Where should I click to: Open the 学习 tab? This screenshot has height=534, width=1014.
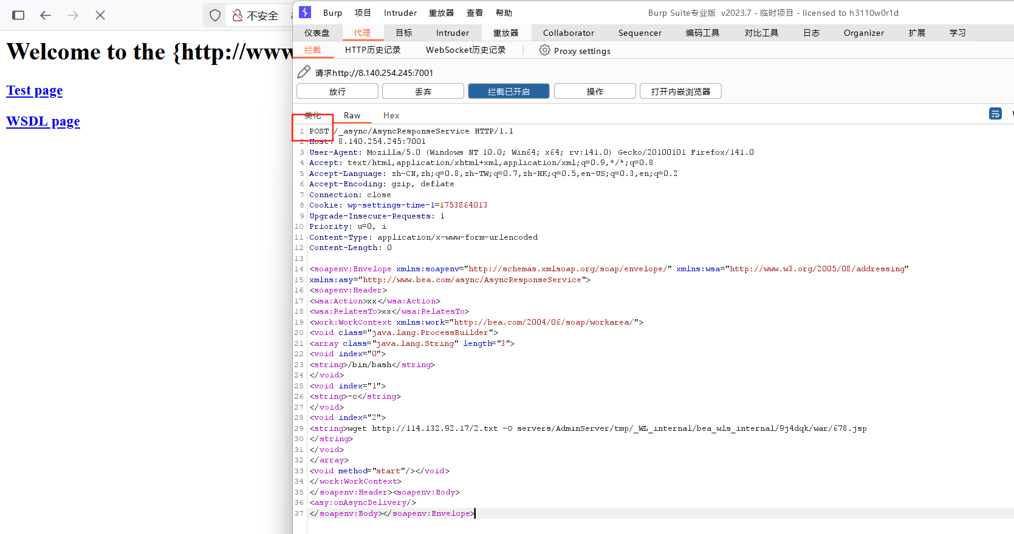click(957, 33)
